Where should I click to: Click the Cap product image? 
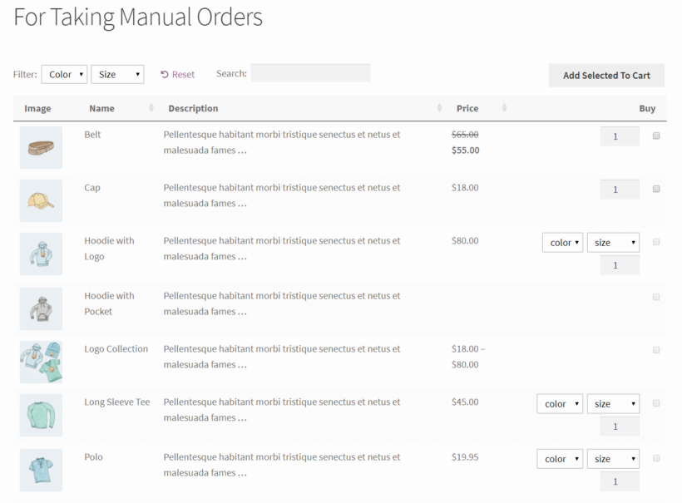coord(41,200)
